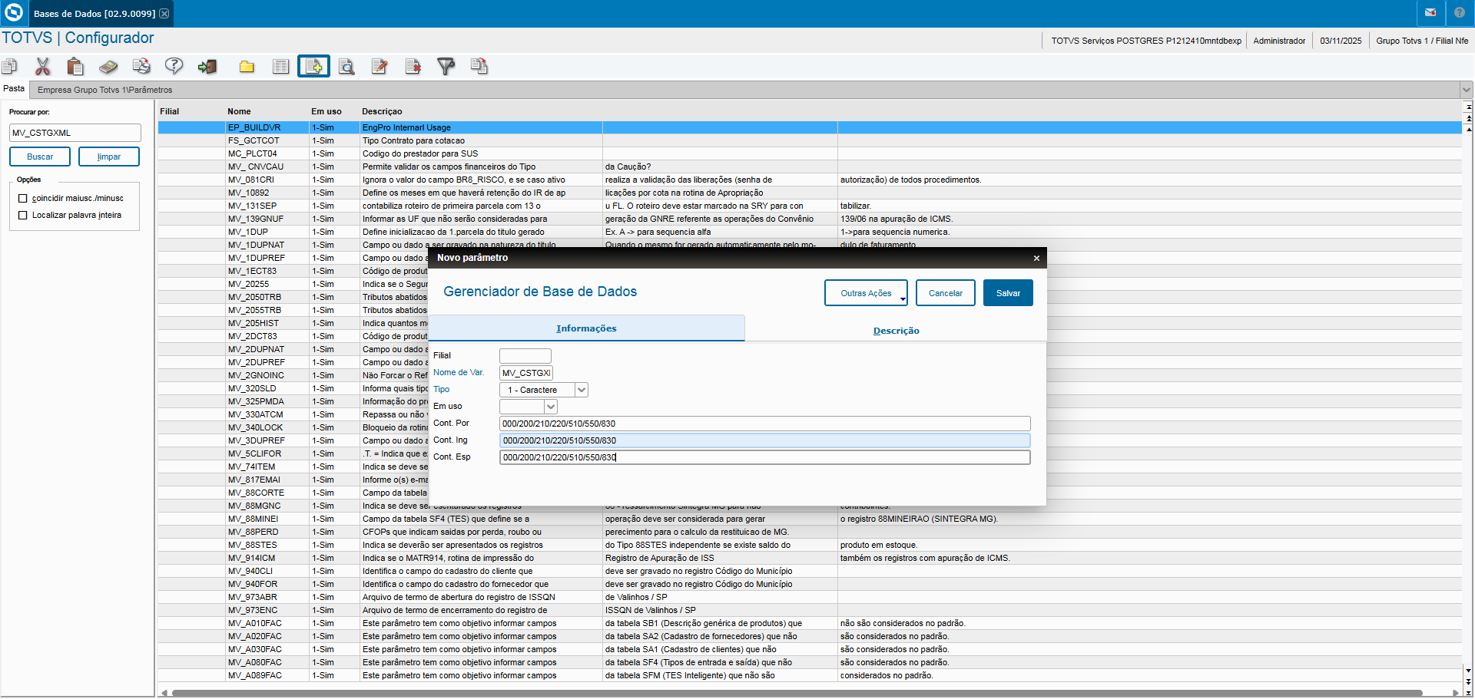Click Salvar in the dialog
Image resolution: width=1475 pixels, height=699 pixels.
[x=1008, y=293]
